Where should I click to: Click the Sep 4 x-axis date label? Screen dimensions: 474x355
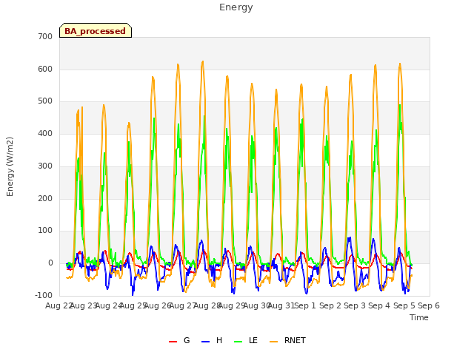(379, 305)
